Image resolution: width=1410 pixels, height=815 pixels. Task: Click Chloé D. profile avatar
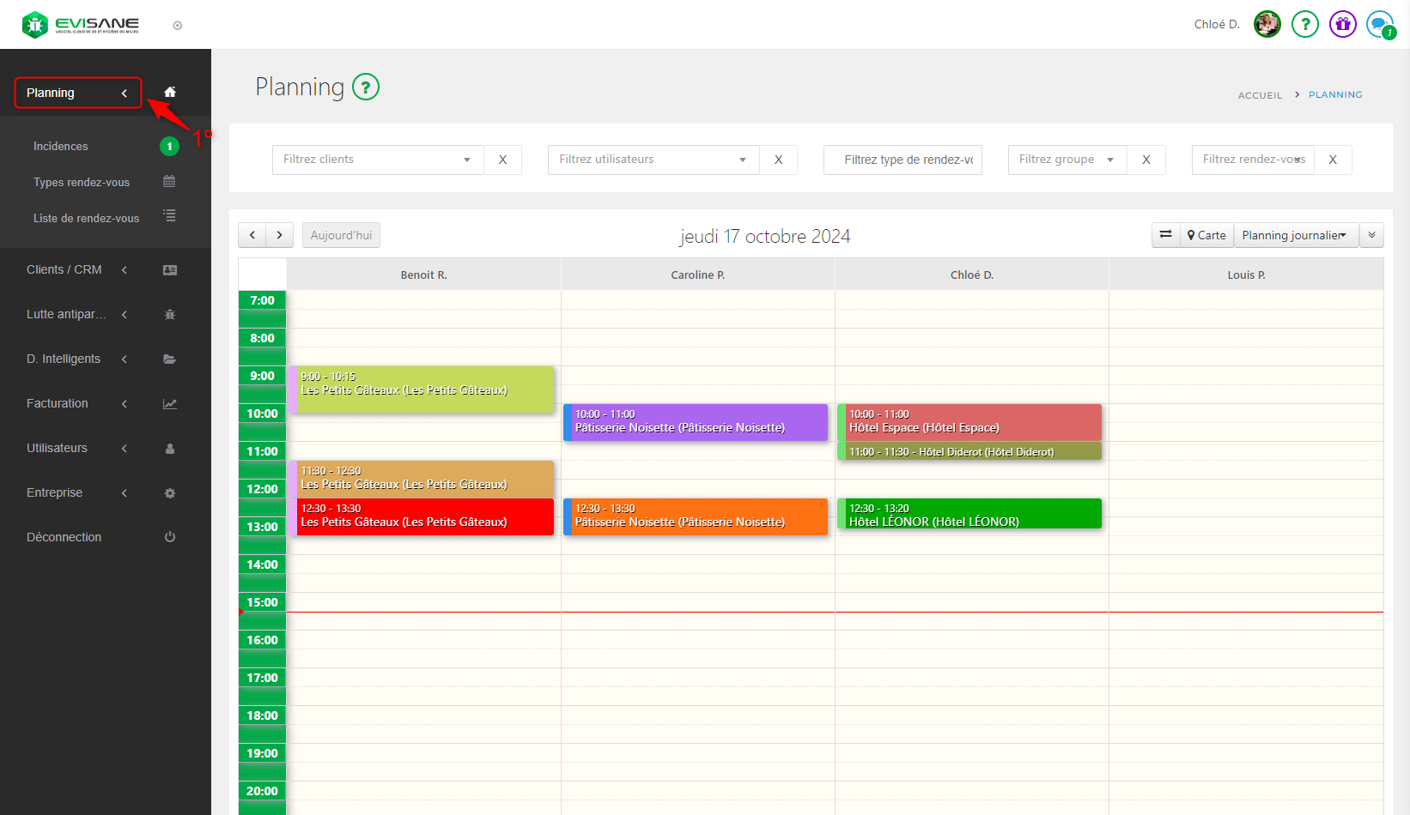(1267, 24)
